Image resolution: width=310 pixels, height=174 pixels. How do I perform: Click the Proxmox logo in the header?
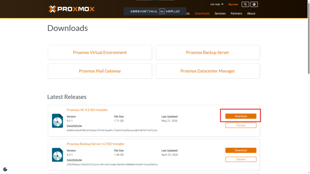click(71, 9)
